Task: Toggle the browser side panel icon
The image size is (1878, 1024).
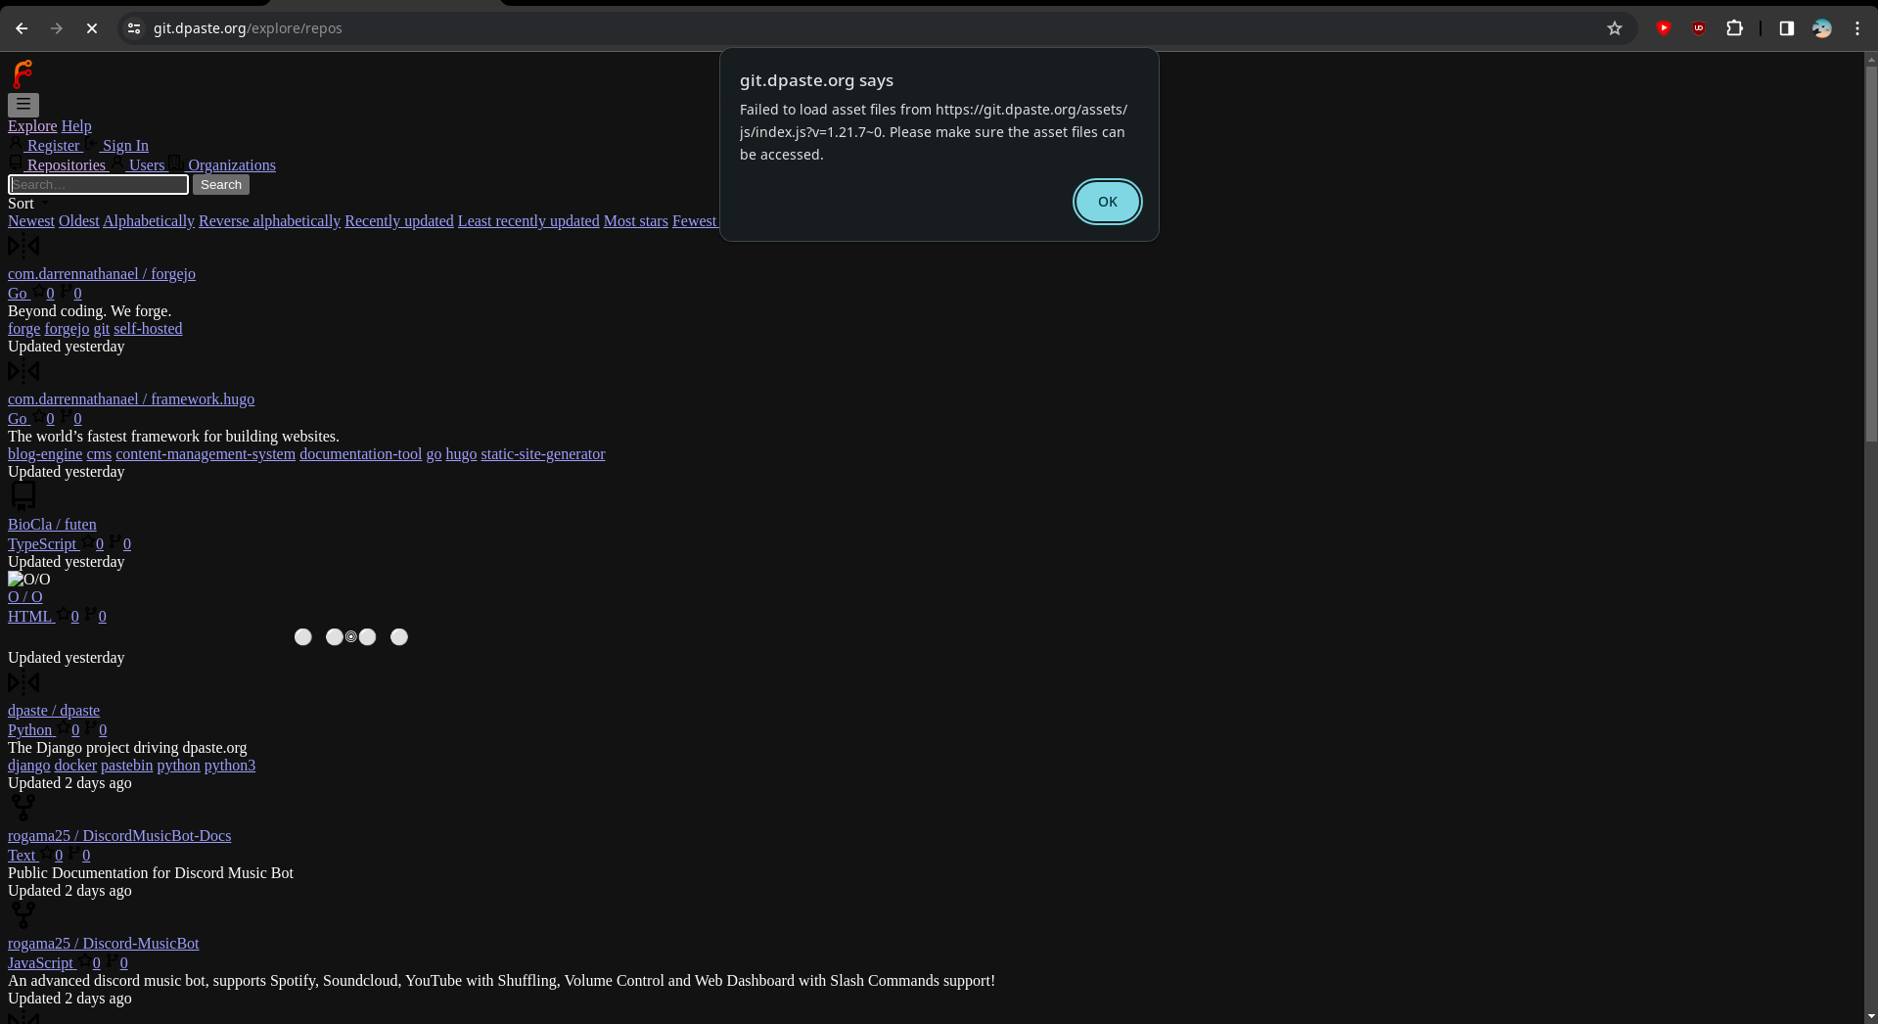Action: tap(1786, 28)
